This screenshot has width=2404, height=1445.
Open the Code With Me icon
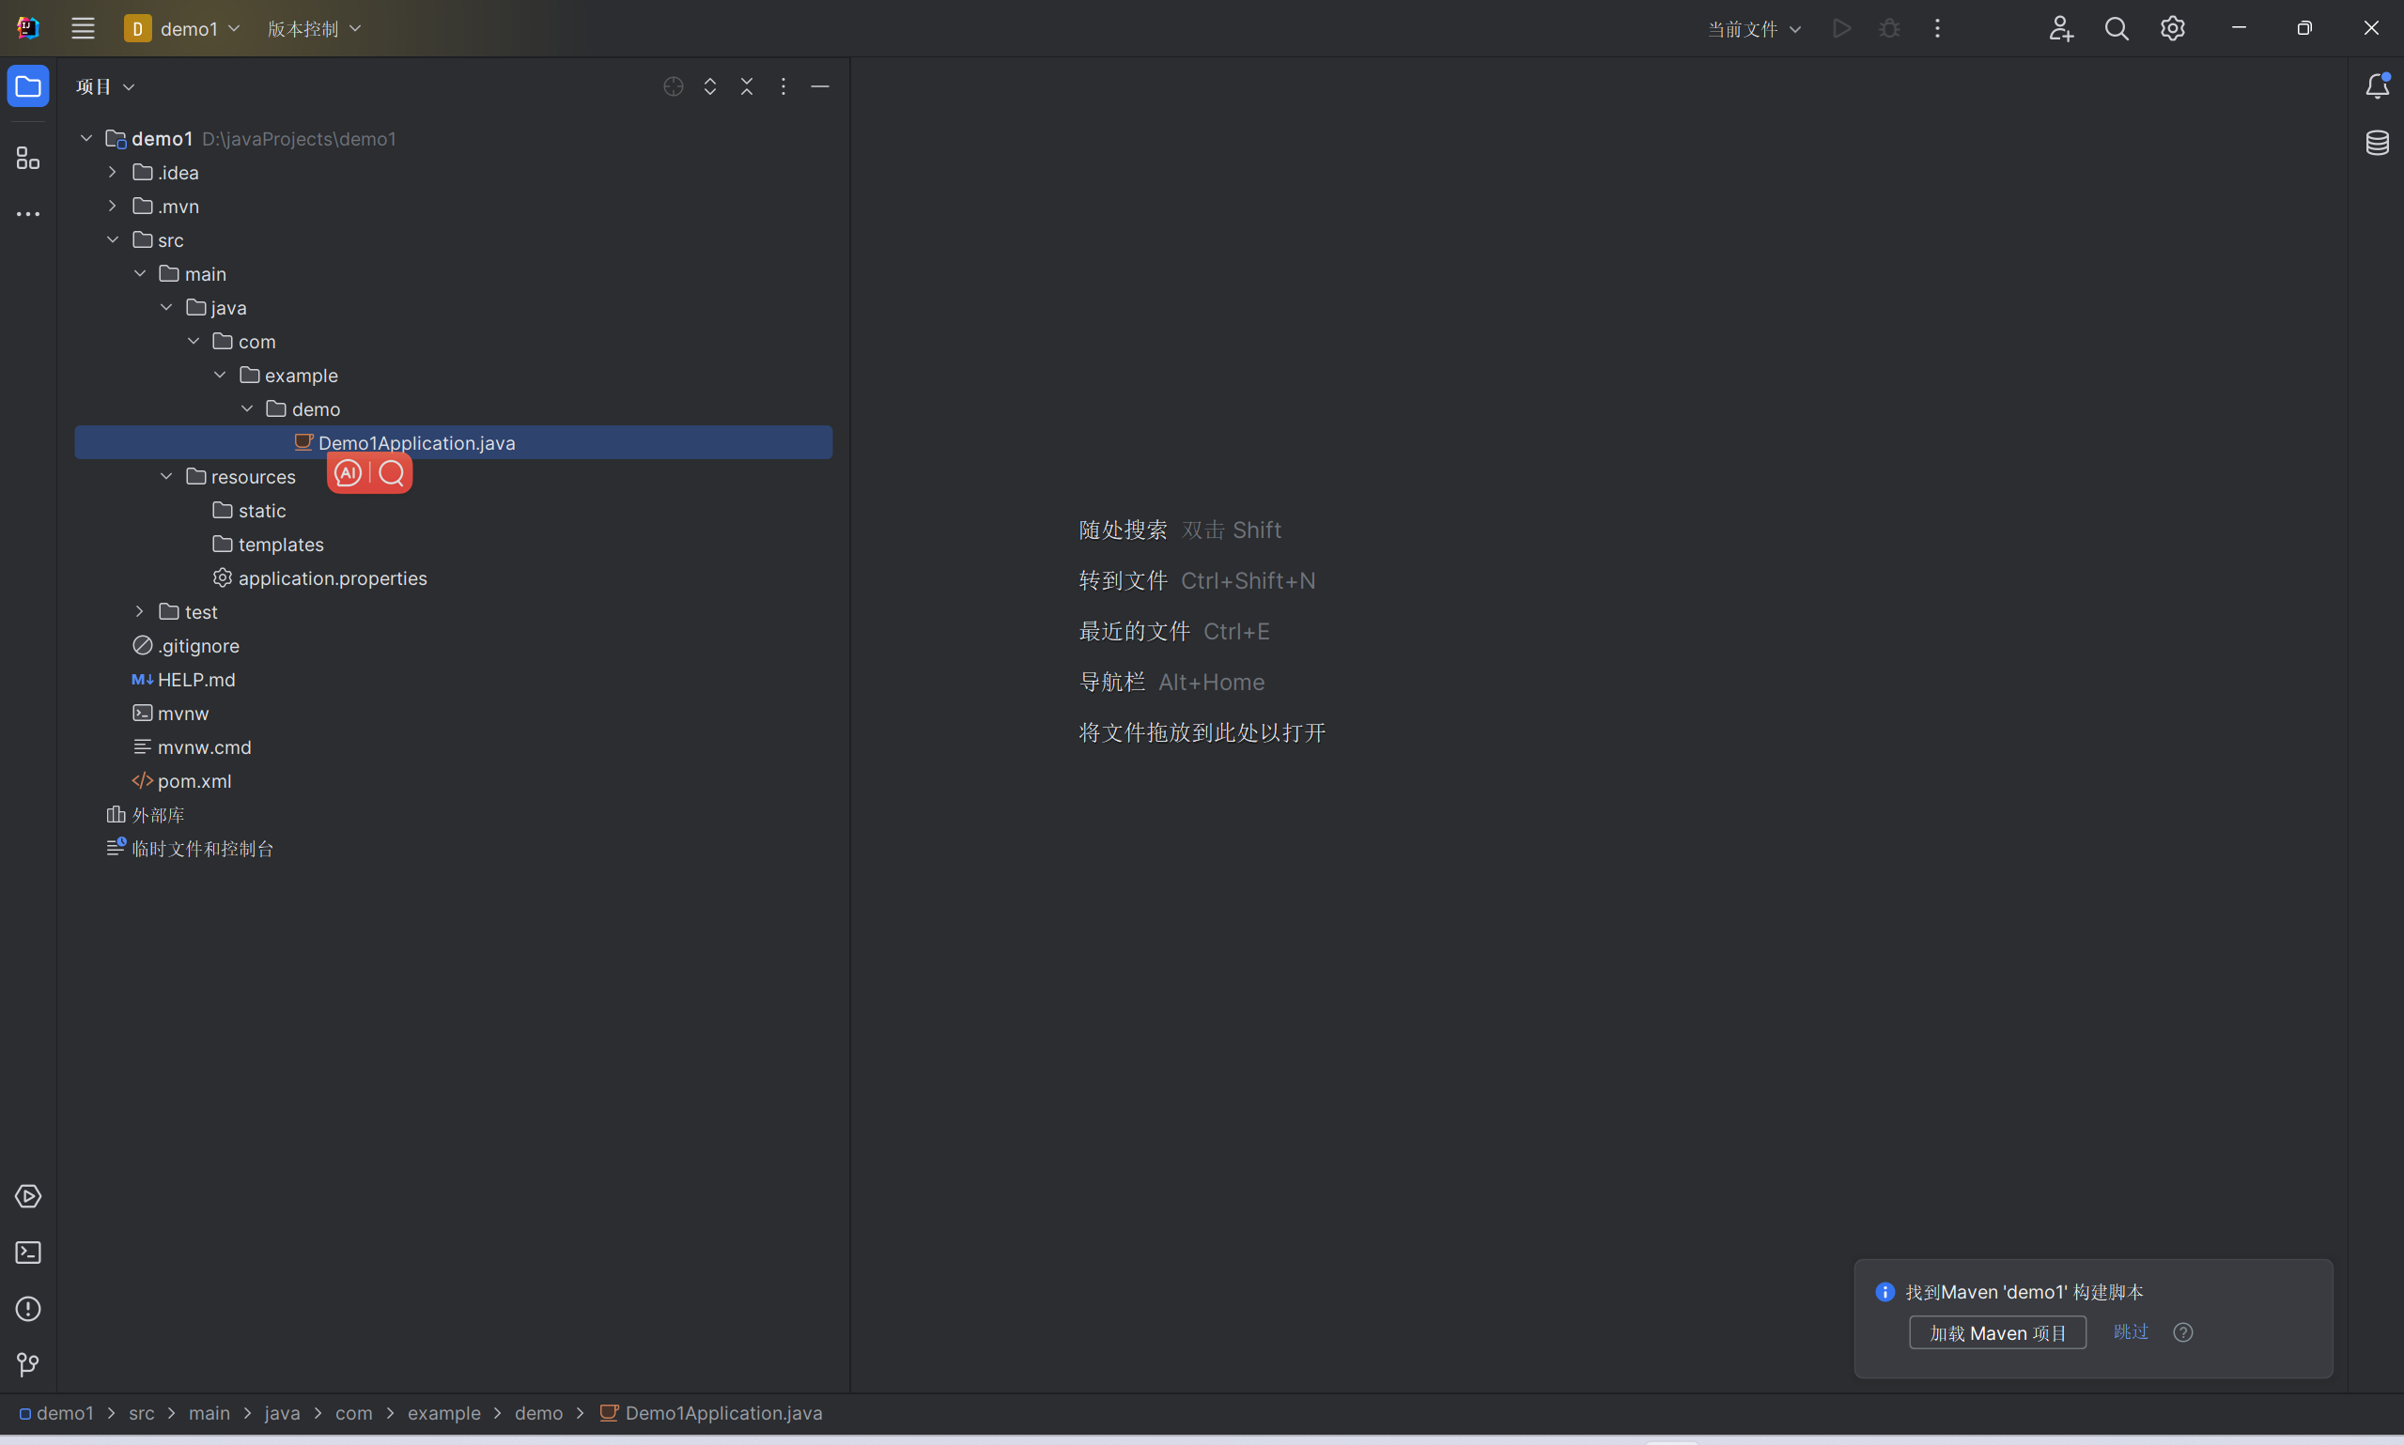pos(2060,28)
